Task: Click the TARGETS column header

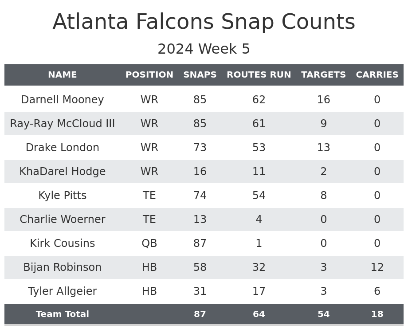Action: click(324, 75)
